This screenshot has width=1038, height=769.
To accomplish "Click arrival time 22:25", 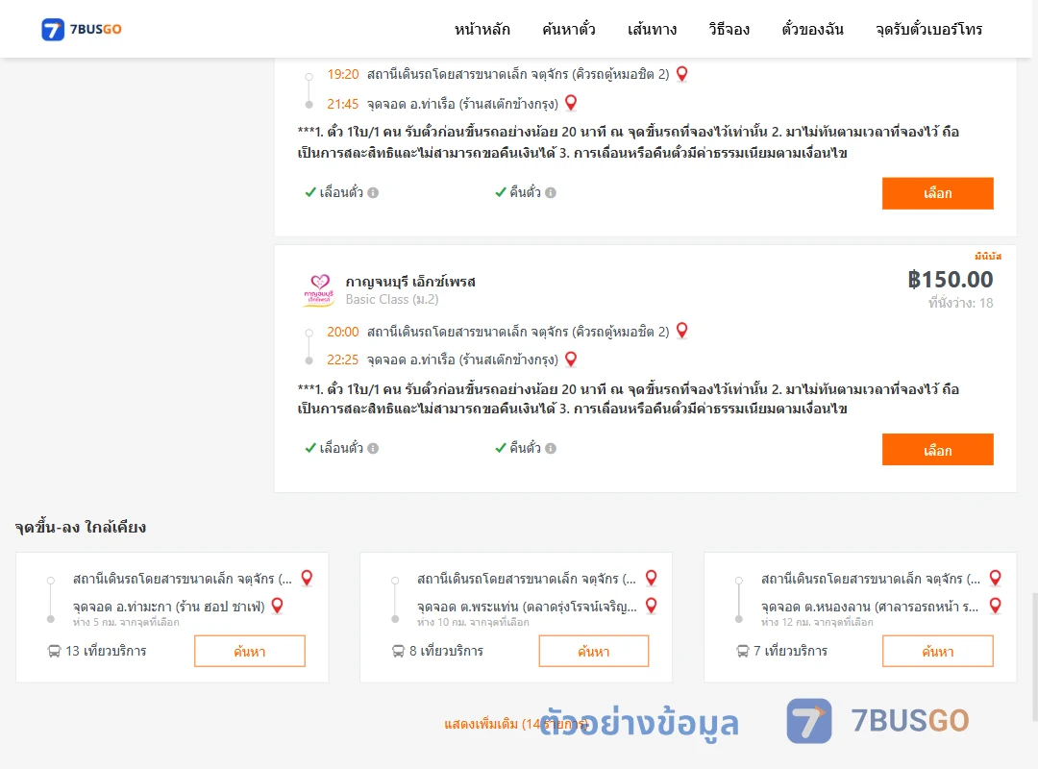I will click(343, 360).
